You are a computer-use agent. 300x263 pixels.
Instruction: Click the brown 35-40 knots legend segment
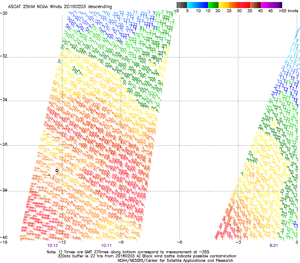[255, 5]
